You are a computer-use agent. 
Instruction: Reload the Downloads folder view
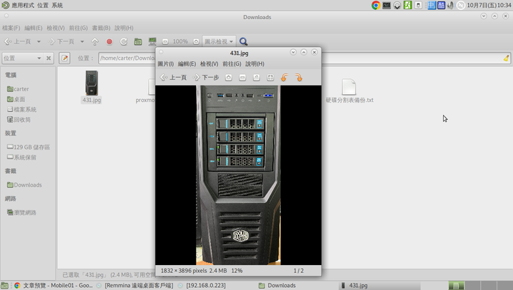click(123, 41)
